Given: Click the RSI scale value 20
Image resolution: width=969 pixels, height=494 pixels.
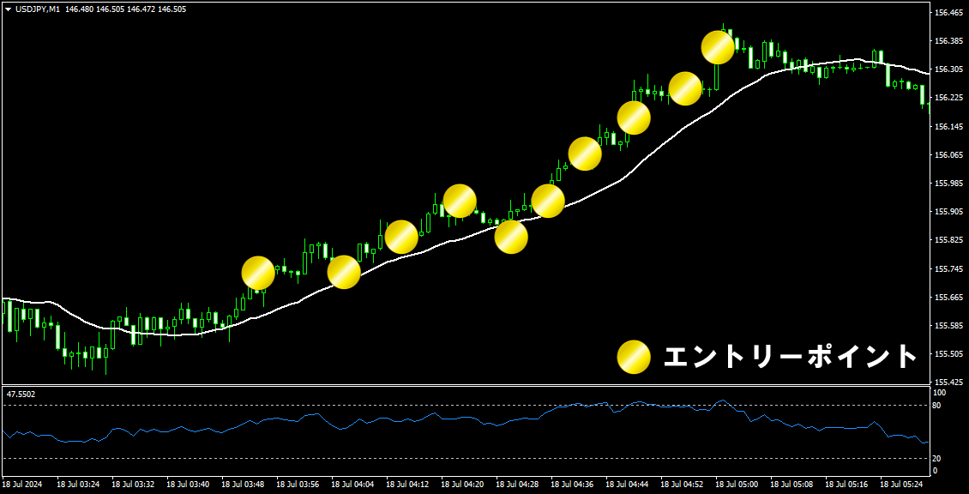Looking at the screenshot, I should (x=937, y=458).
